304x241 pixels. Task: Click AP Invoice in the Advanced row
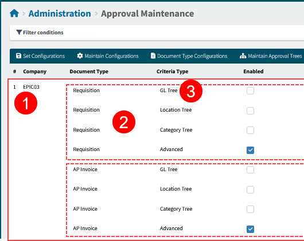[x=85, y=228]
